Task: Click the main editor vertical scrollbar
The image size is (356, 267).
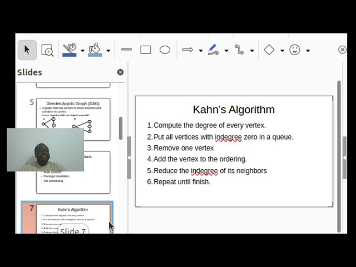Action: coord(339,156)
